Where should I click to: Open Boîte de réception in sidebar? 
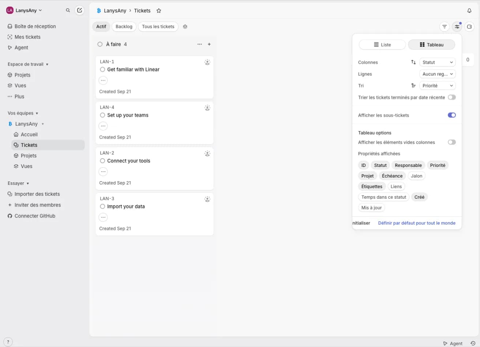coord(35,26)
